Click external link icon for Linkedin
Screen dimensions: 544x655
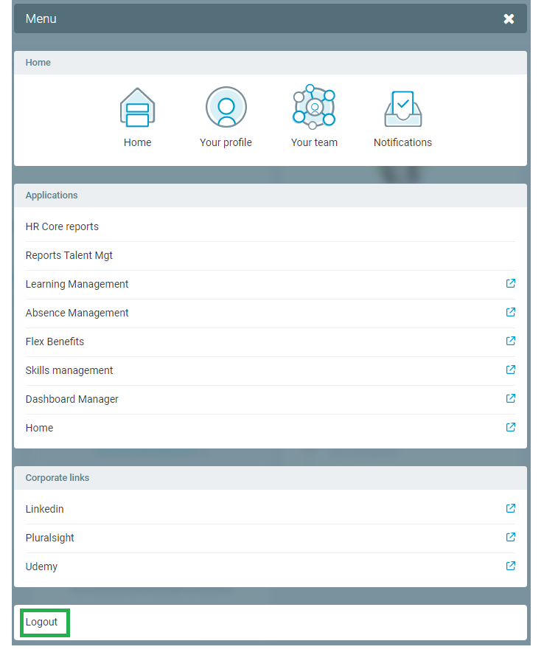[511, 508]
